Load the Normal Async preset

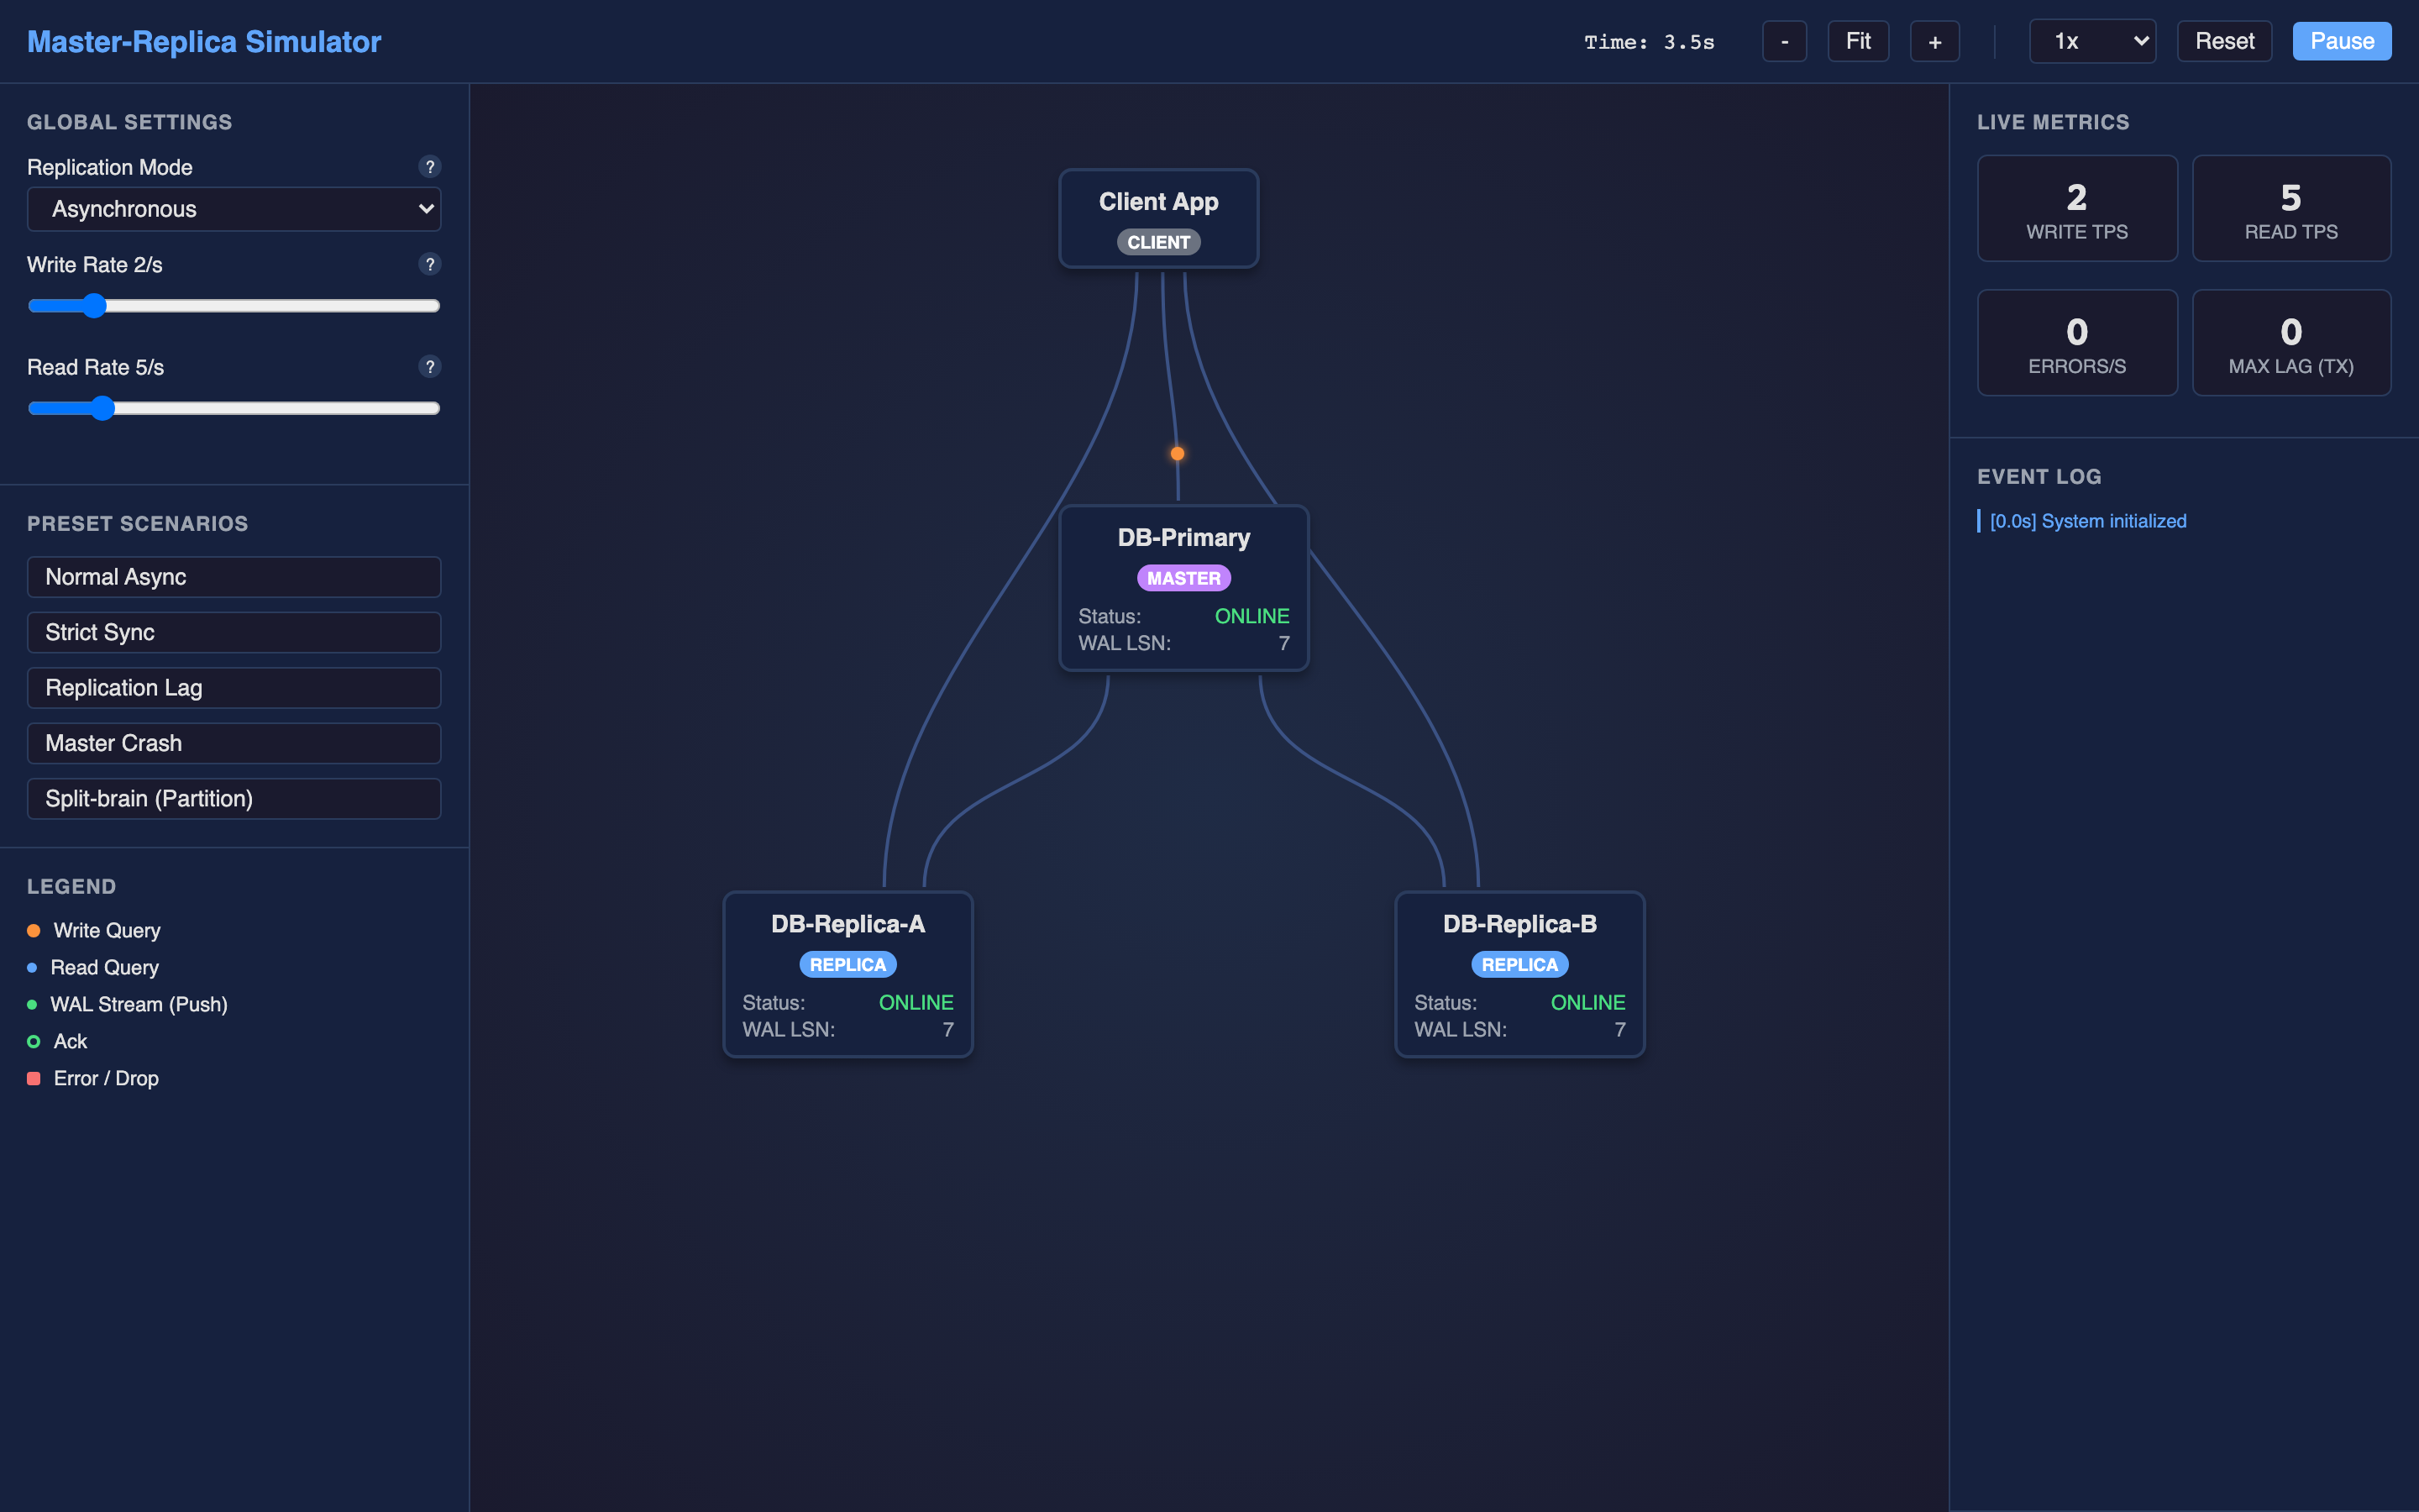pyautogui.click(x=234, y=577)
